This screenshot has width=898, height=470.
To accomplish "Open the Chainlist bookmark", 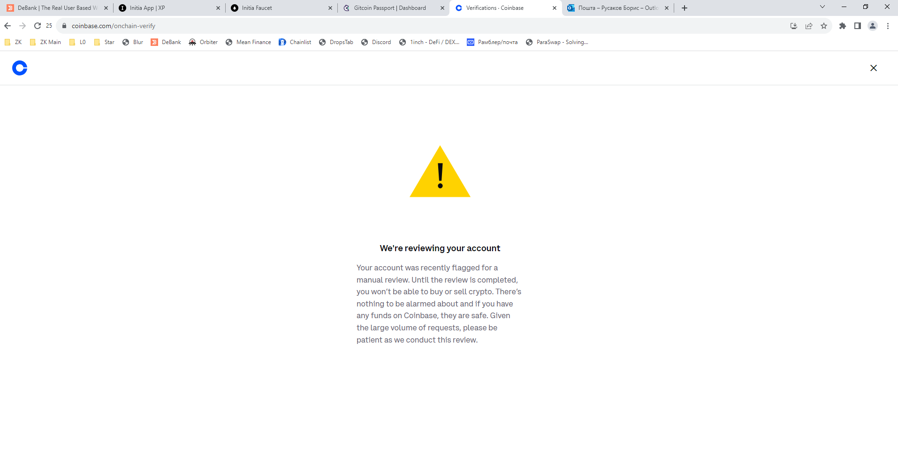I will tap(295, 42).
